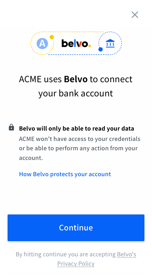
Task: Click the 'your bank account' heading line
Action: (x=76, y=94)
